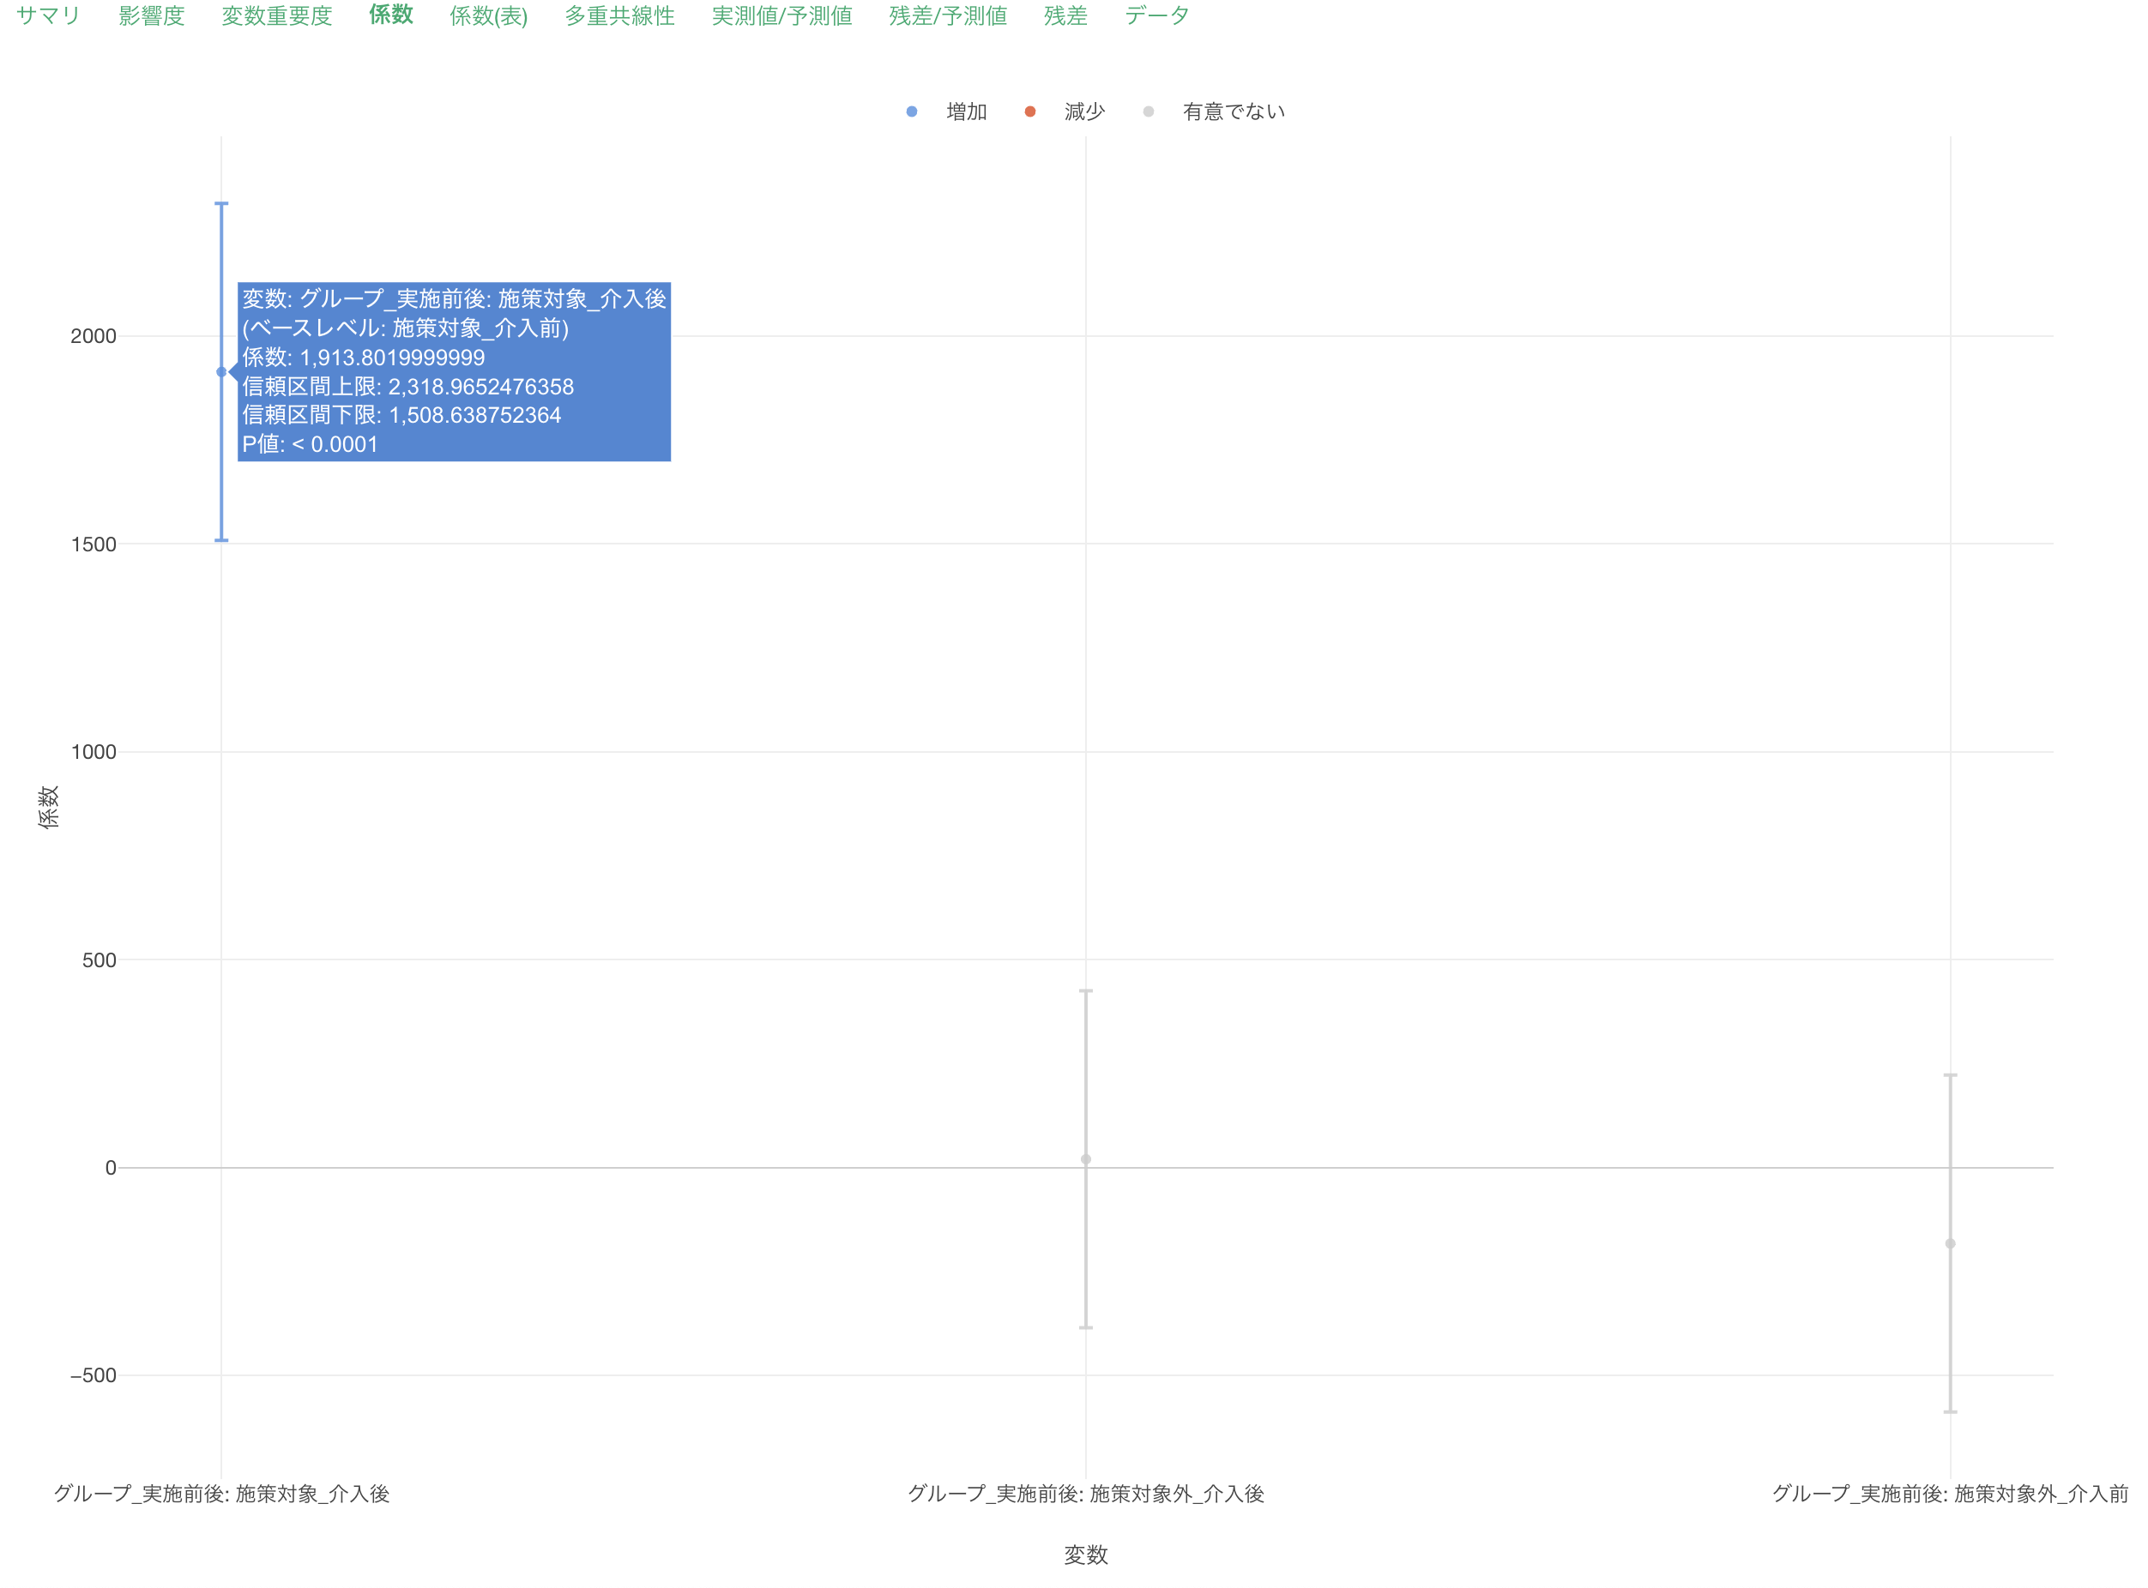Click the 変数 x-axis title
2148x1588 pixels.
pos(1085,1555)
